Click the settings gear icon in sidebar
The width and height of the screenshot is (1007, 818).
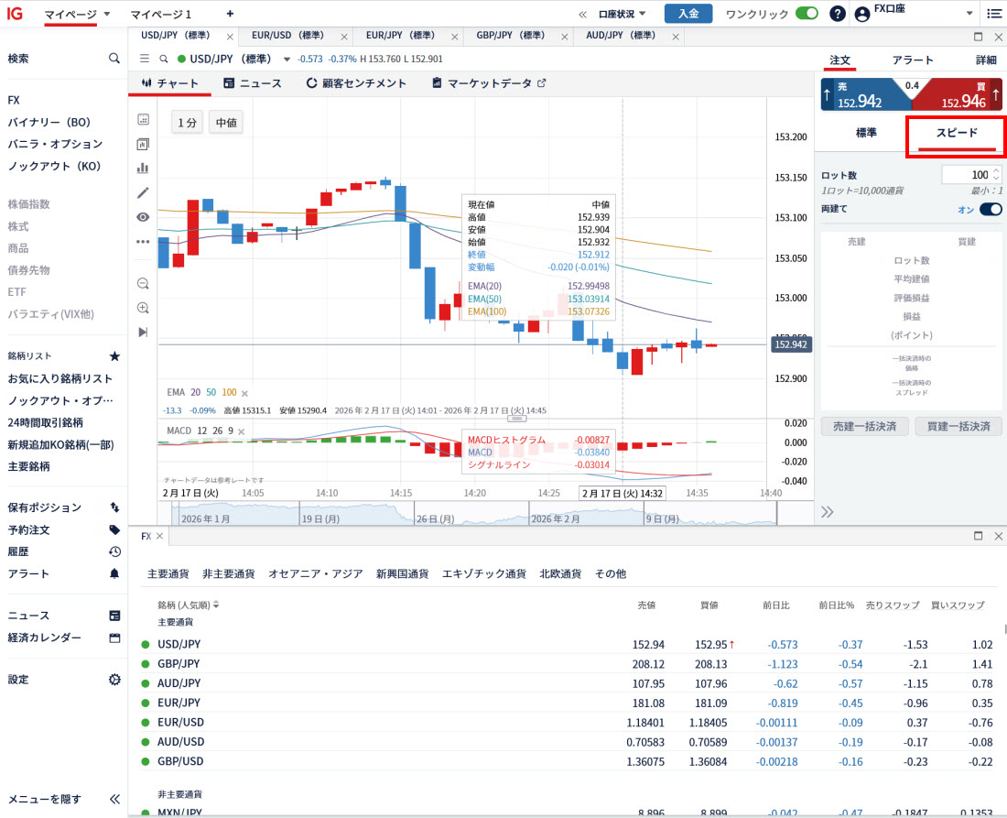(114, 680)
